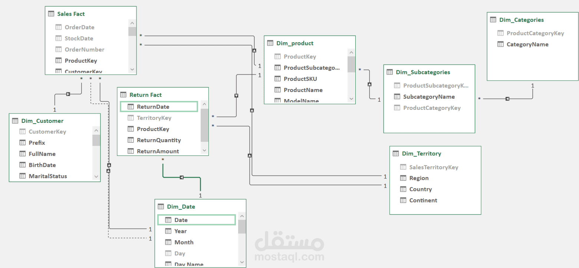579x268 pixels.
Task: Click relationship arrow between Return Fact and Dim_Date
Action: coord(181,177)
